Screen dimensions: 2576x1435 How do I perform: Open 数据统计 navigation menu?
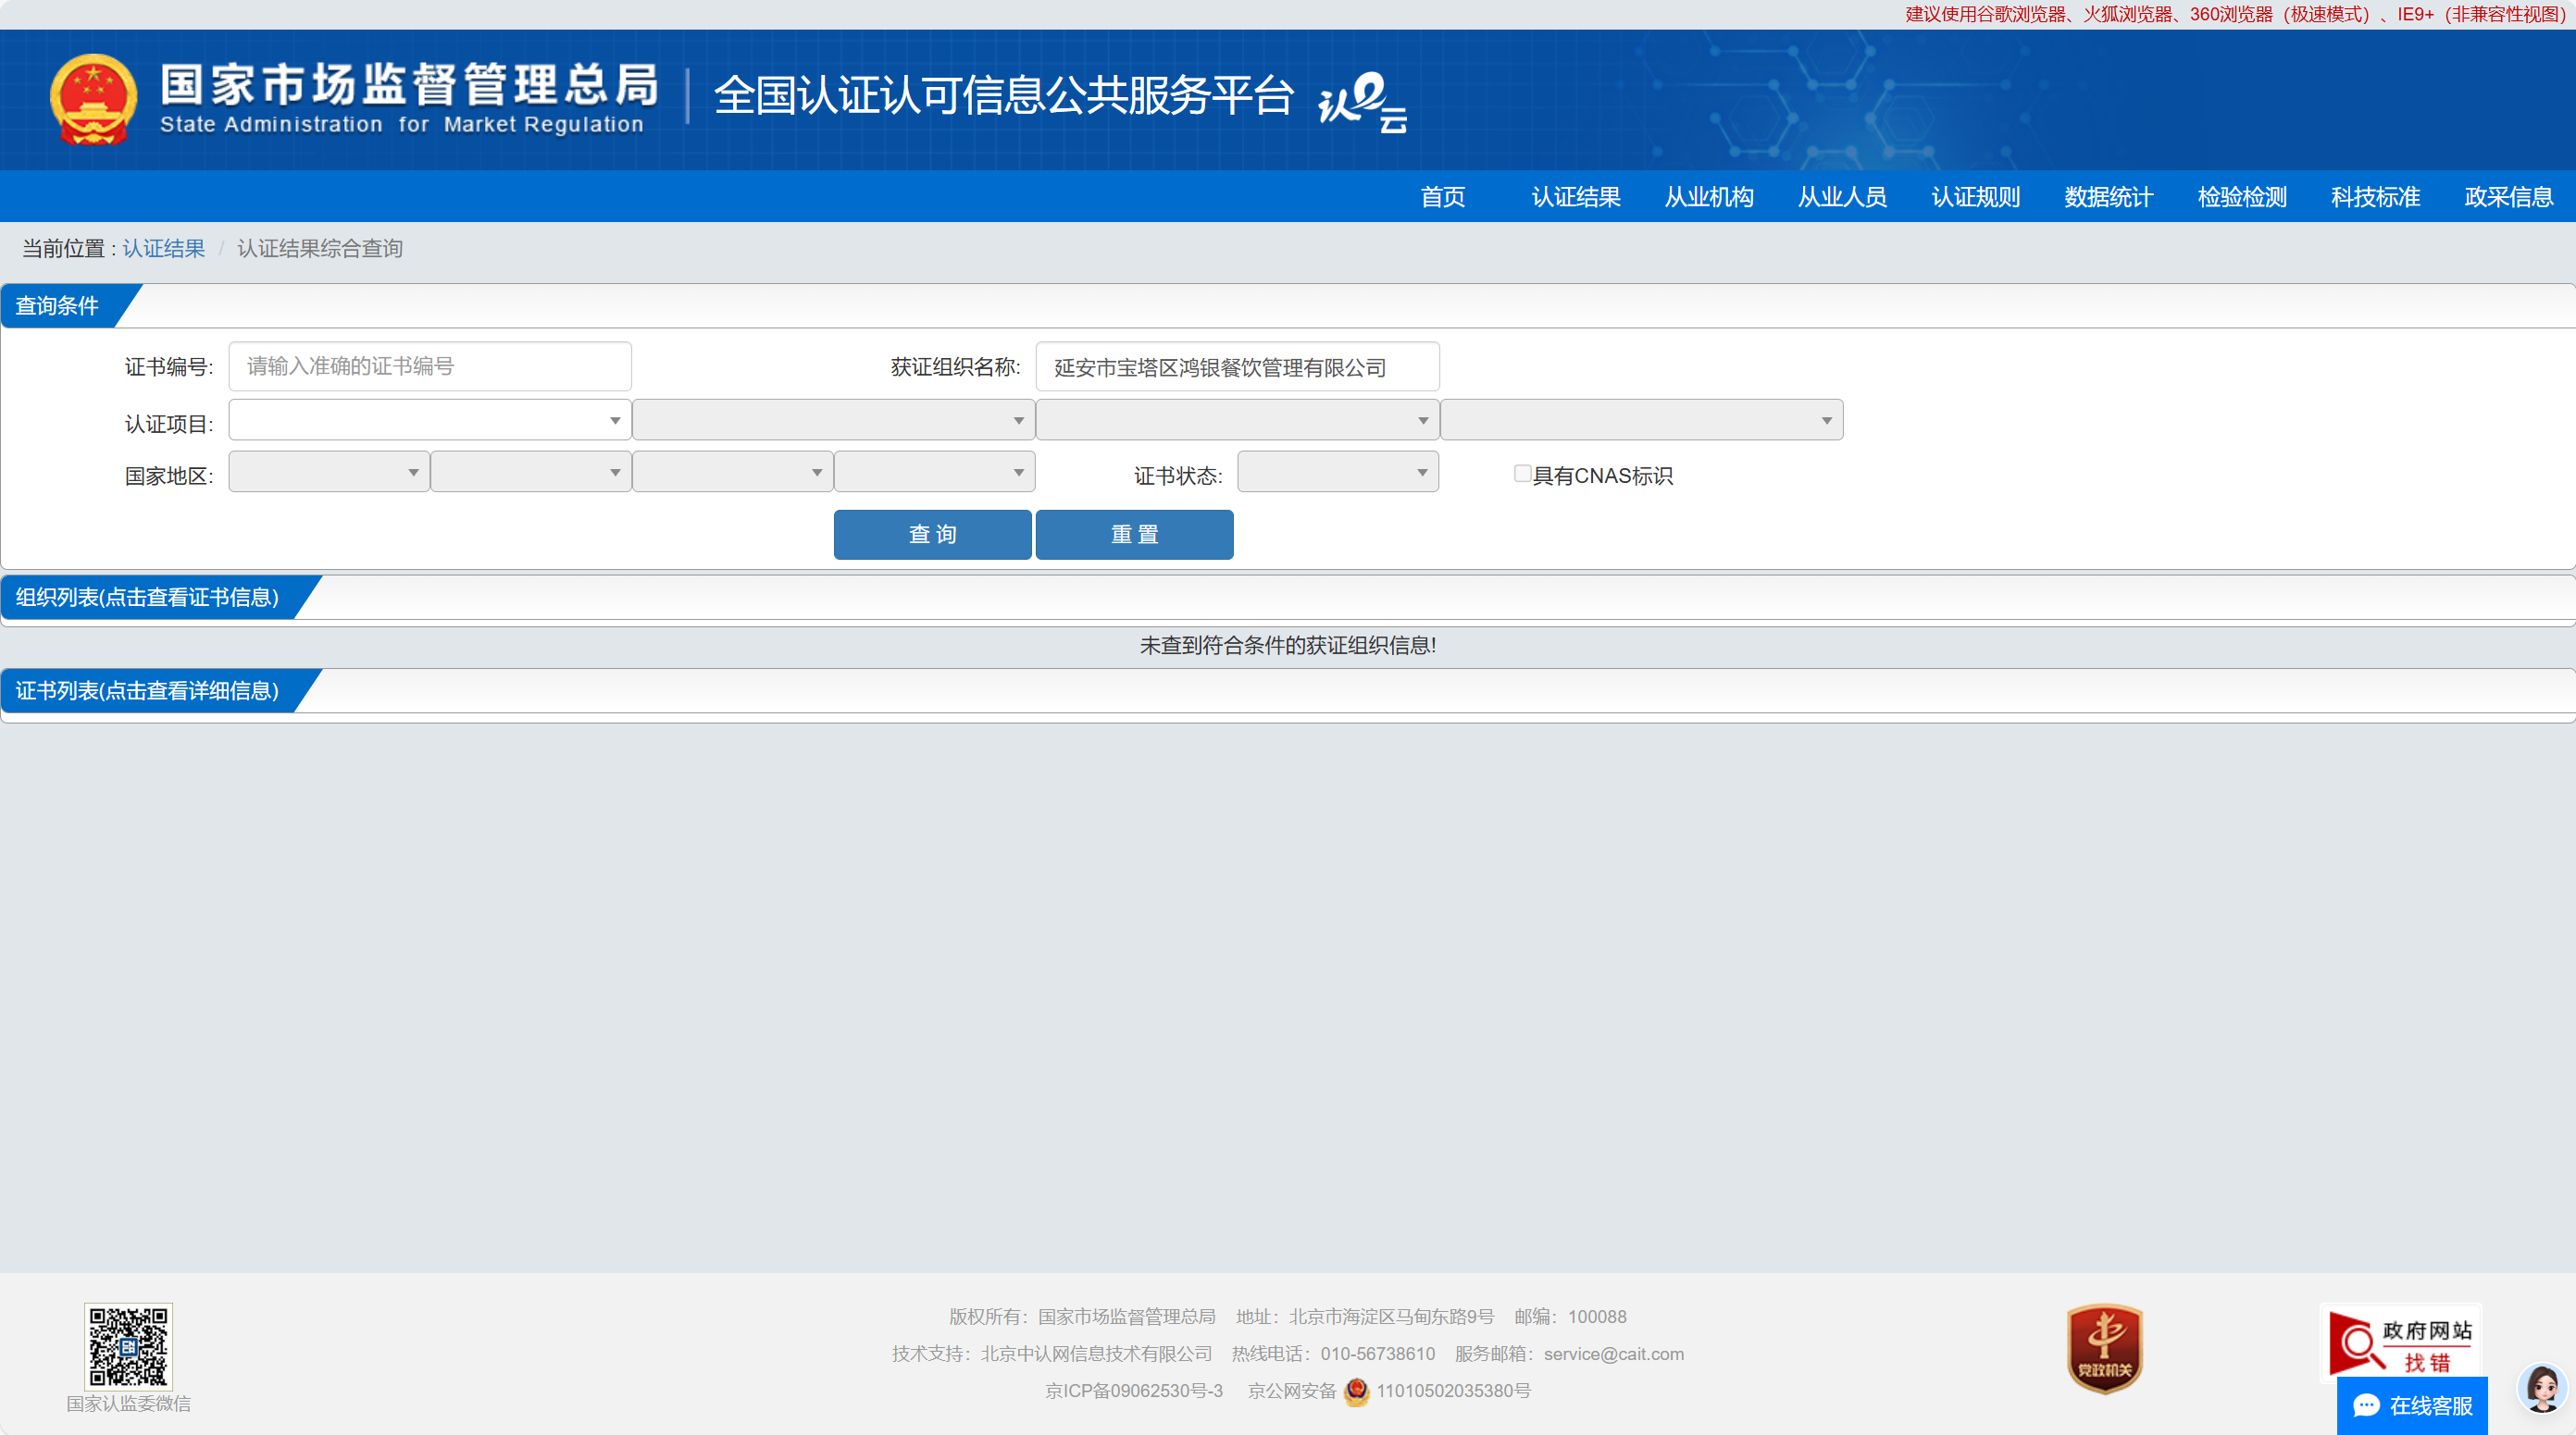(x=2109, y=197)
